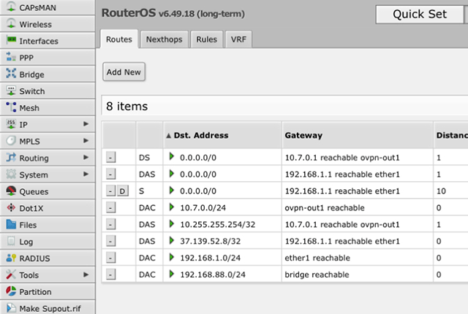Expand the Tools submenu arrow
Viewport: 468px width, 314px height.
pyautogui.click(x=86, y=275)
